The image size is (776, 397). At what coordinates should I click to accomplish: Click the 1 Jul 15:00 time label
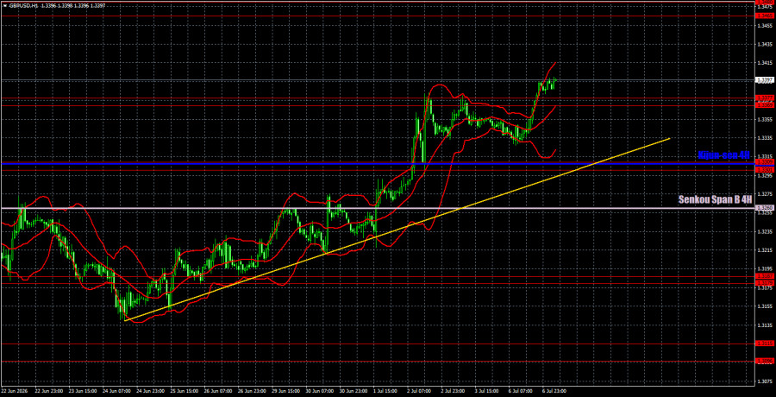[384, 391]
